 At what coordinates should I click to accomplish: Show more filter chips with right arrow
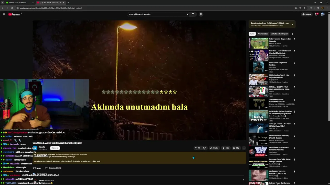[x=293, y=34]
